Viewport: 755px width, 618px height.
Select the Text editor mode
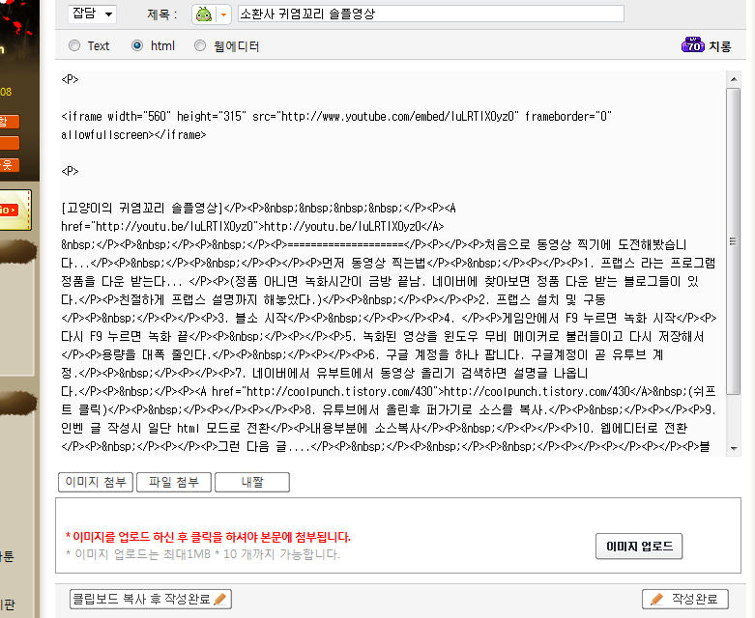coord(75,45)
